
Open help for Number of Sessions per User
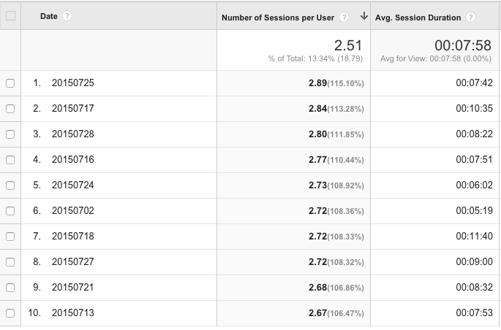344,18
